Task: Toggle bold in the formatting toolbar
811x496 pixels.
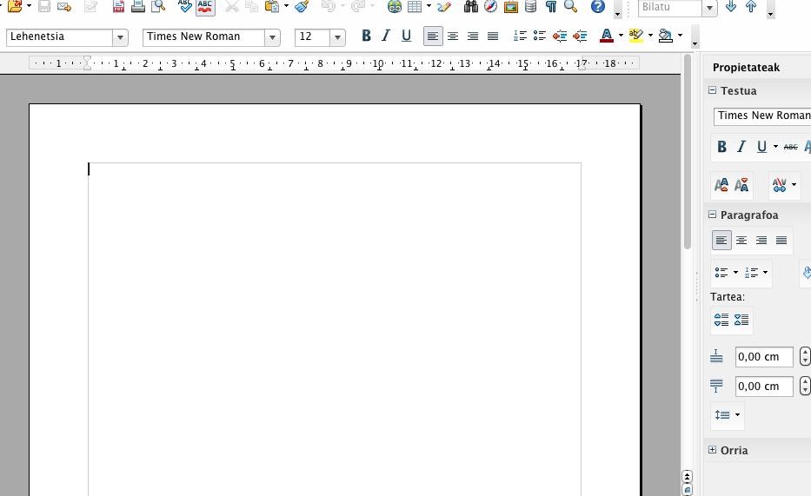Action: pos(366,36)
